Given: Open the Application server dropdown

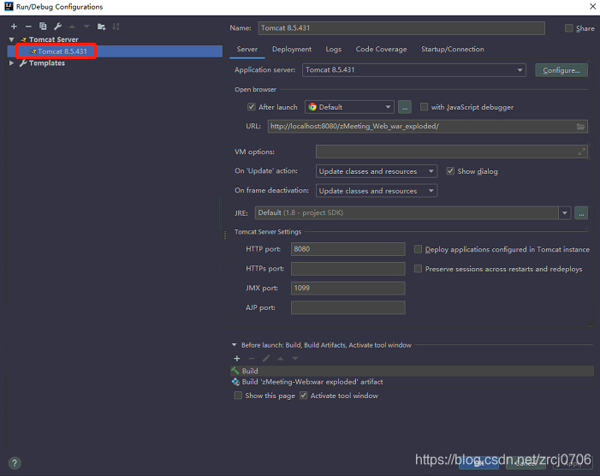Looking at the screenshot, I should [414, 70].
